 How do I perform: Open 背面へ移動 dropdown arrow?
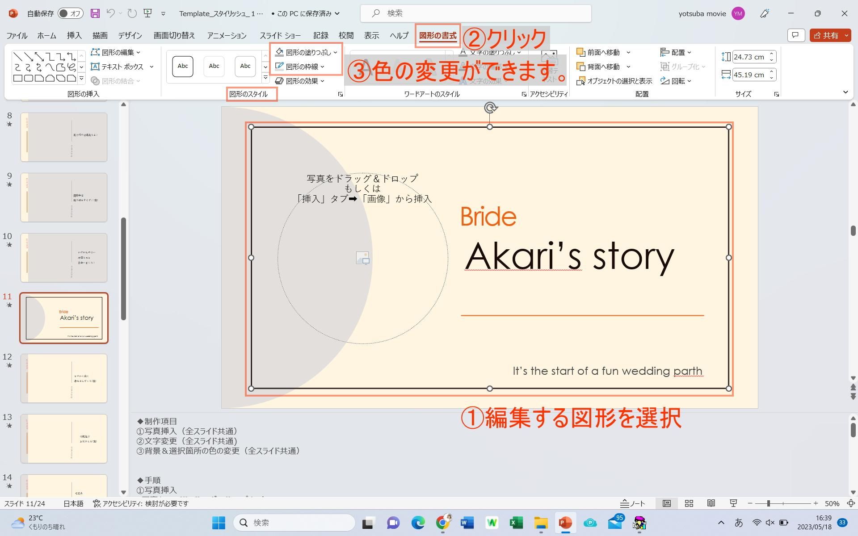(628, 67)
